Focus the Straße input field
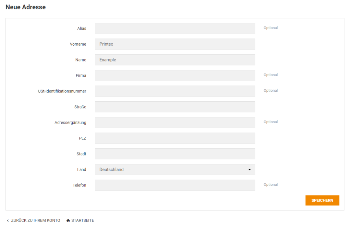The width and height of the screenshot is (351, 227). pos(175,107)
